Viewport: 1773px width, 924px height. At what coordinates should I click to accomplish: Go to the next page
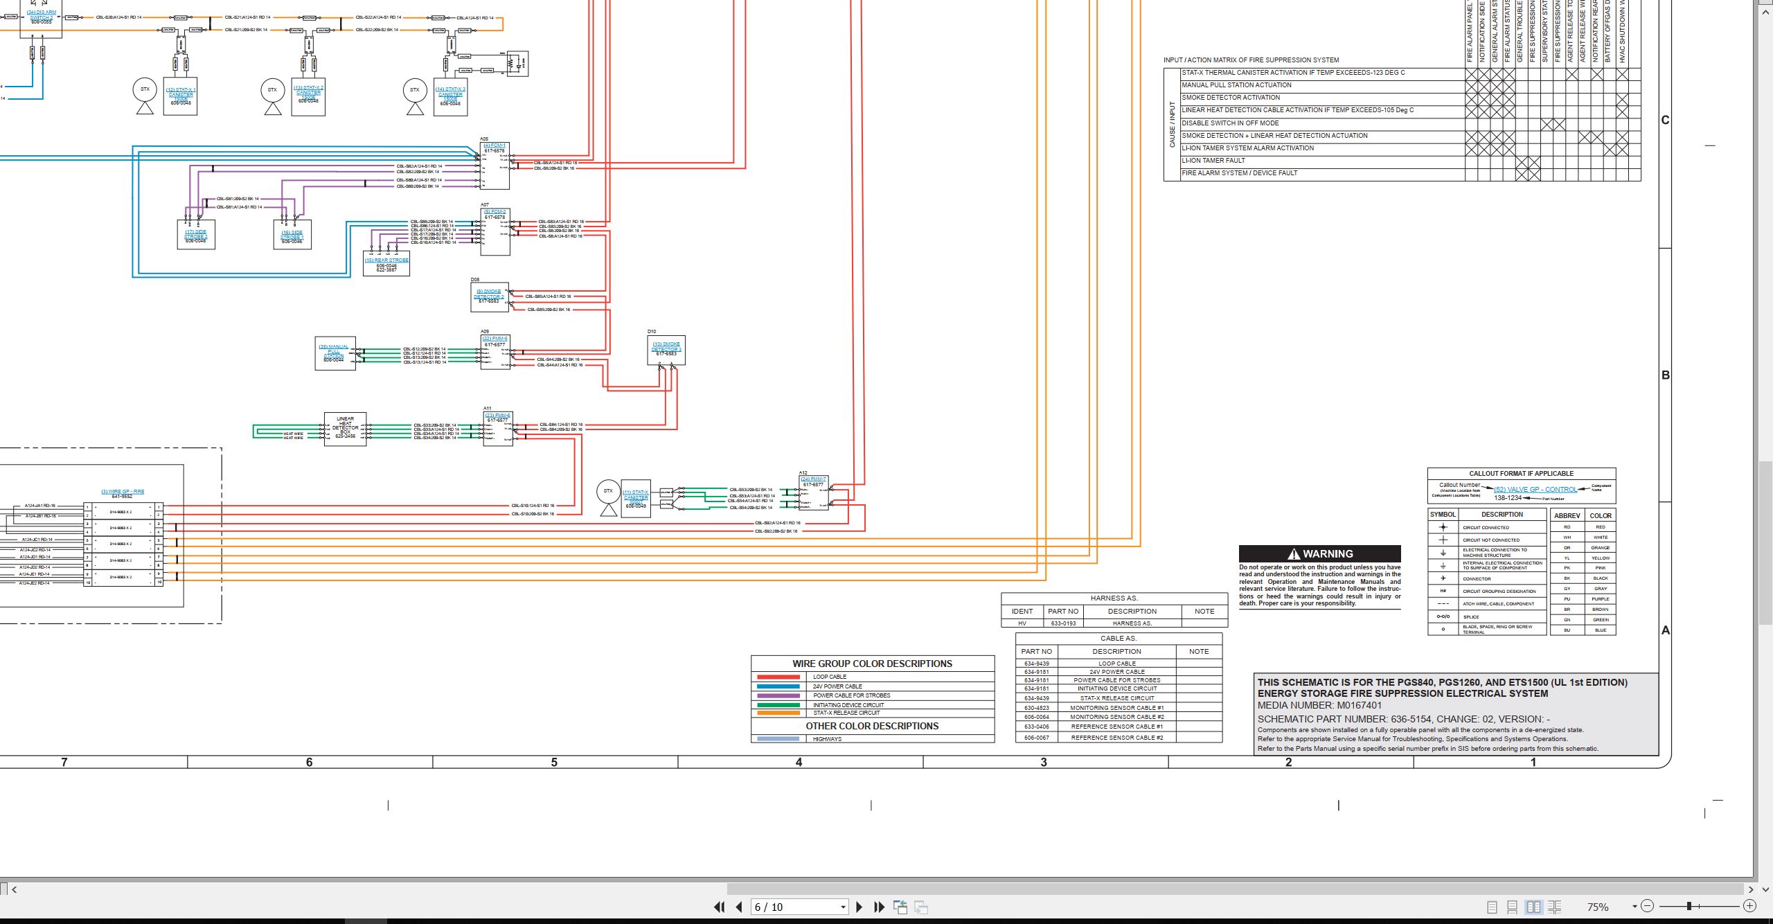[859, 907]
